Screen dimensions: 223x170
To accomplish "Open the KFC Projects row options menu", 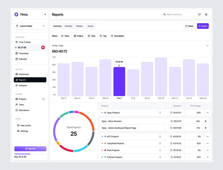I will tap(207, 137).
